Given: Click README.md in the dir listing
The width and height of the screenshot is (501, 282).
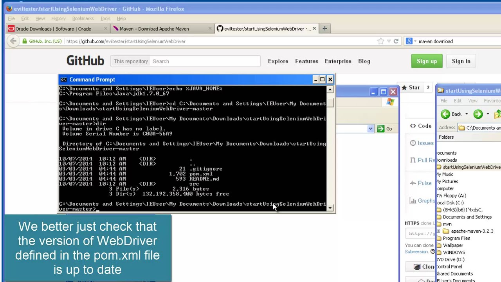Looking at the screenshot, I should point(204,179).
